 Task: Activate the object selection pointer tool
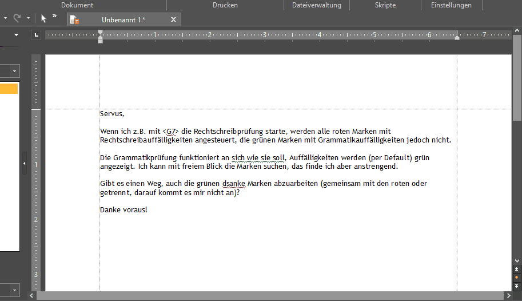(43, 18)
